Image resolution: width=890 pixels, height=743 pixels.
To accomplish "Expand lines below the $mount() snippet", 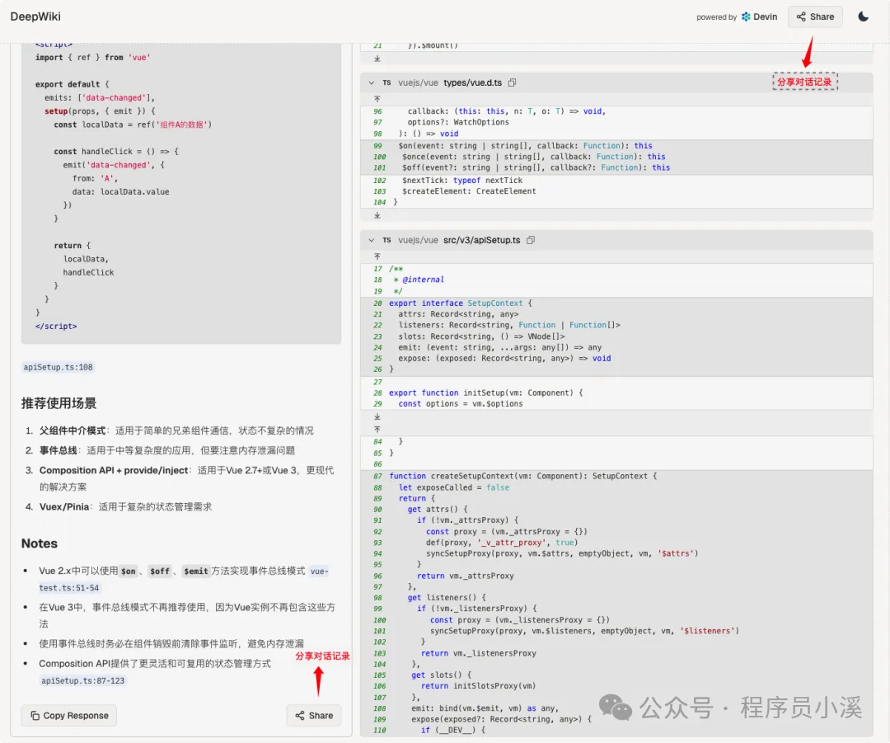I will pyautogui.click(x=377, y=59).
